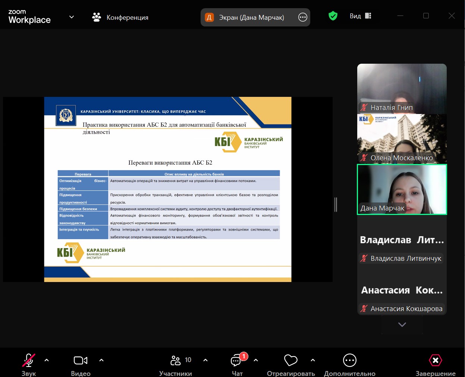Click muted mic icon on Анастасия Кокшарова
This screenshot has height=377, width=465.
point(364,308)
